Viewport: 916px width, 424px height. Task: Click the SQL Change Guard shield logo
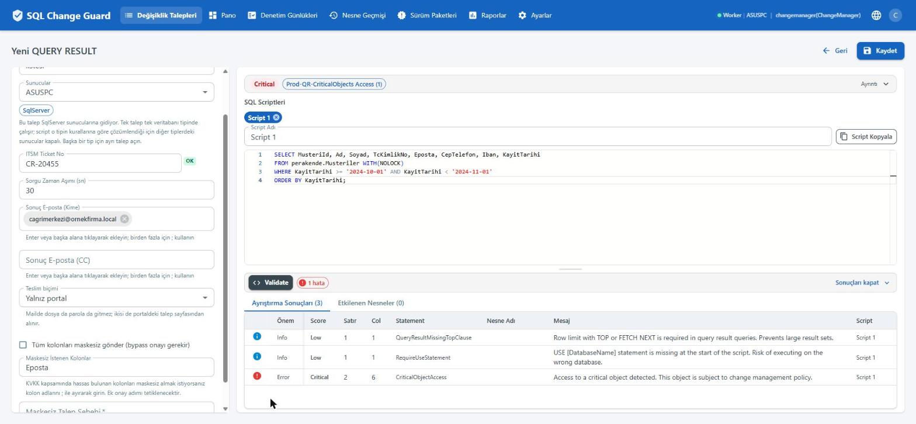pyautogui.click(x=18, y=16)
